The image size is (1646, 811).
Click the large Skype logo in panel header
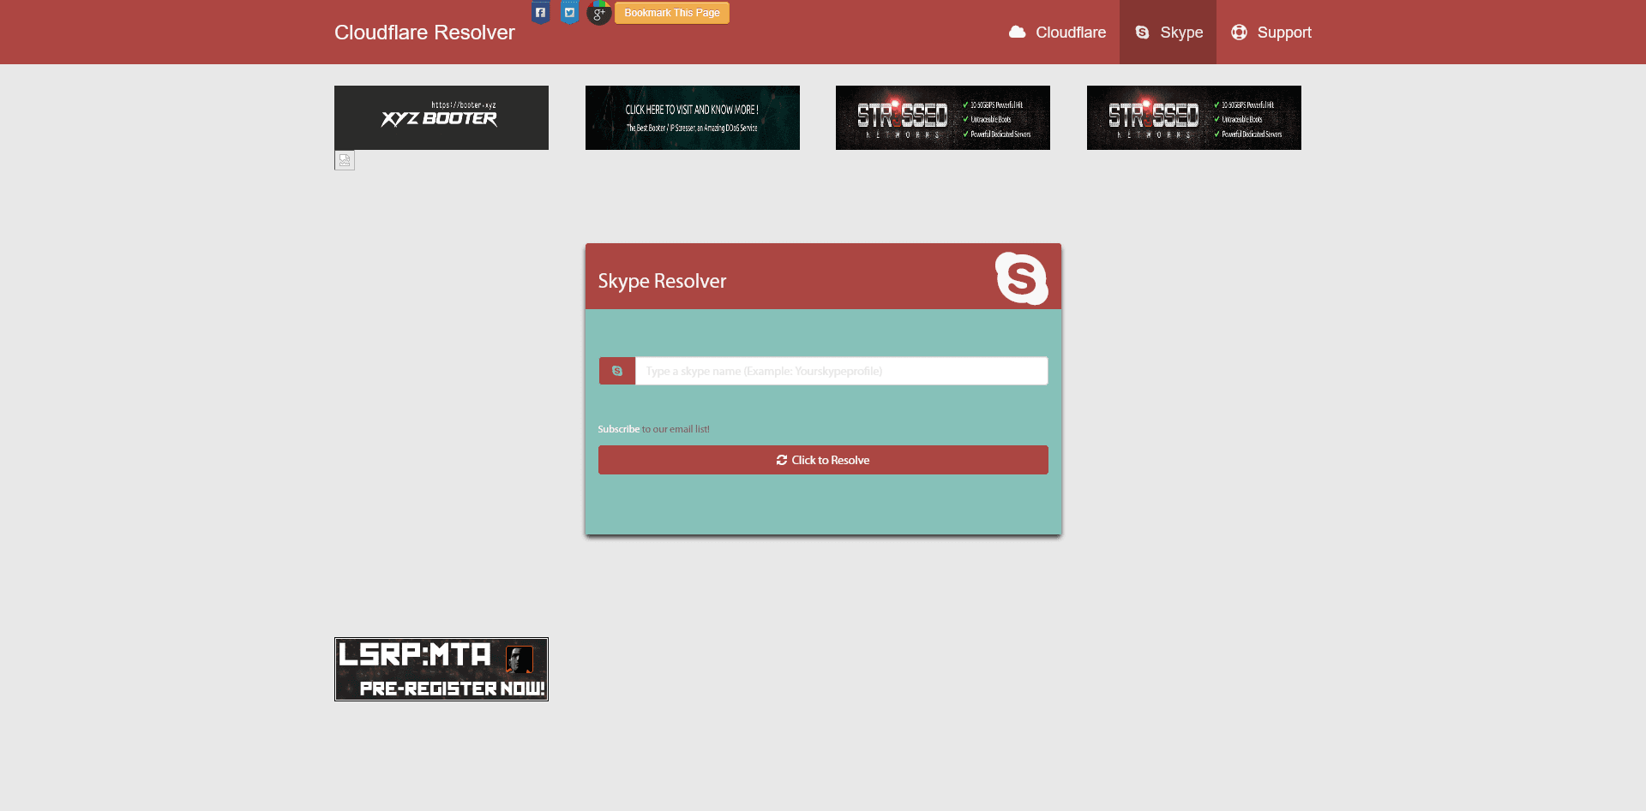(1021, 278)
